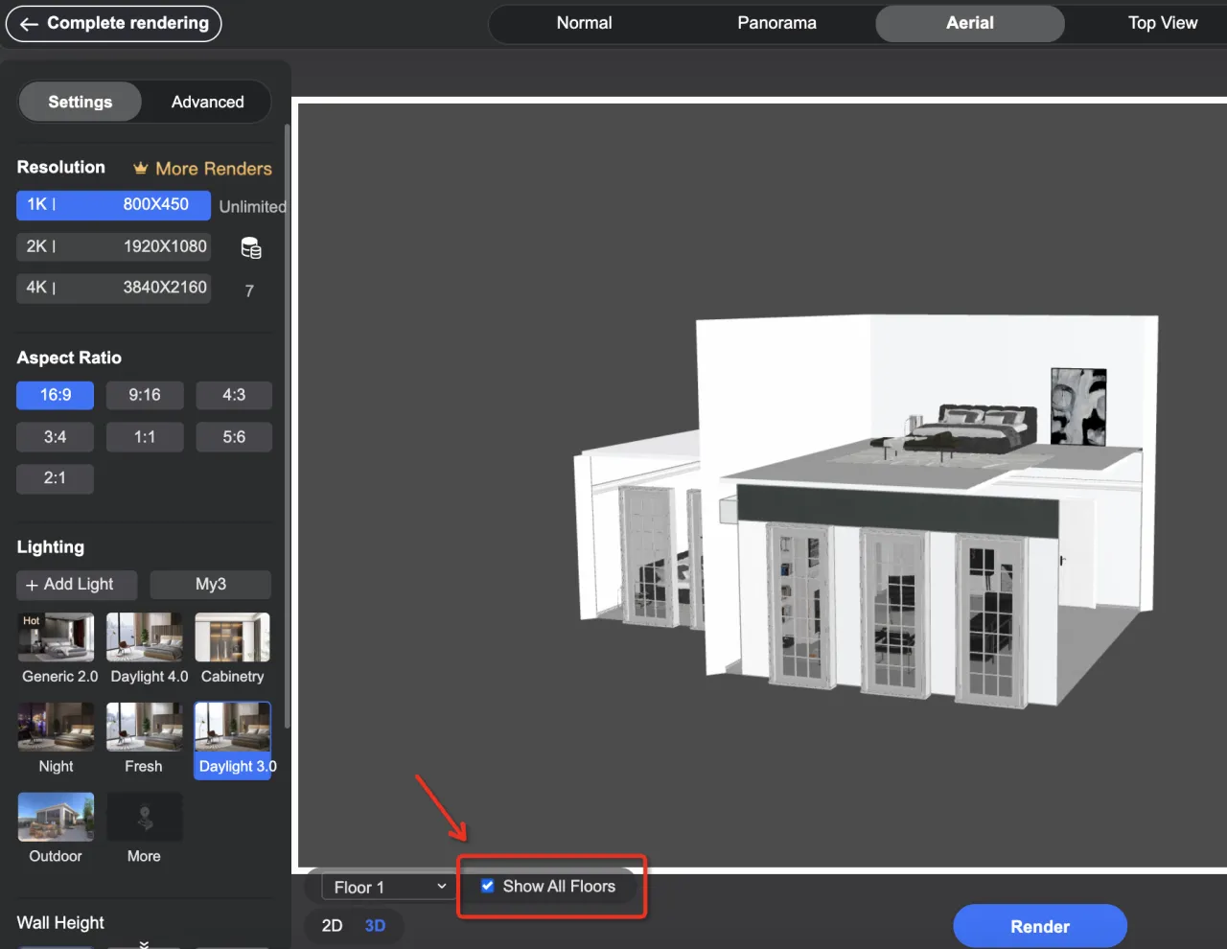1227x949 pixels.
Task: Switch the view to 2D mode
Action: coord(332,925)
